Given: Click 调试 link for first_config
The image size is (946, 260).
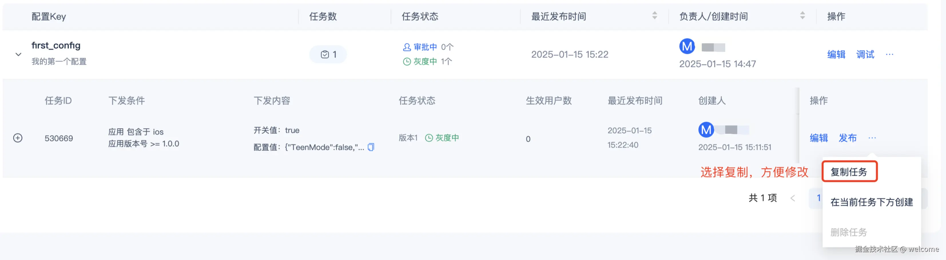Looking at the screenshot, I should (865, 54).
